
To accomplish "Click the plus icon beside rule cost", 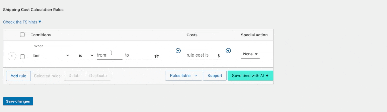I will [x=228, y=51].
